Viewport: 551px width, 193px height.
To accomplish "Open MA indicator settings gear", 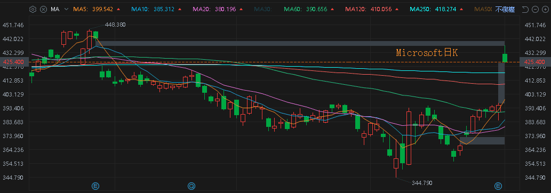I will pyautogui.click(x=33, y=10).
